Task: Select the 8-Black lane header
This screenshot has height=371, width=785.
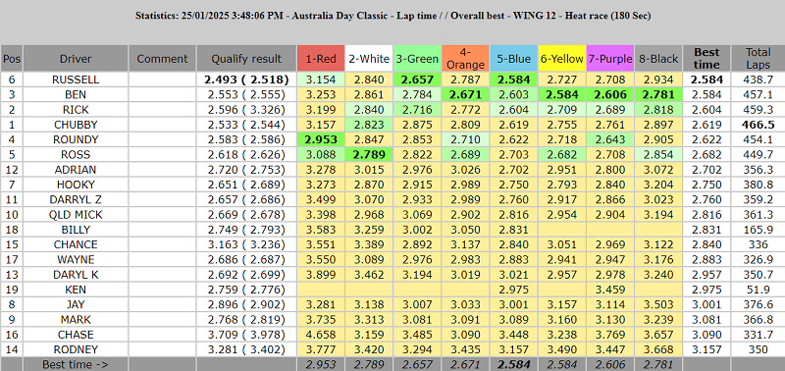Action: (658, 59)
